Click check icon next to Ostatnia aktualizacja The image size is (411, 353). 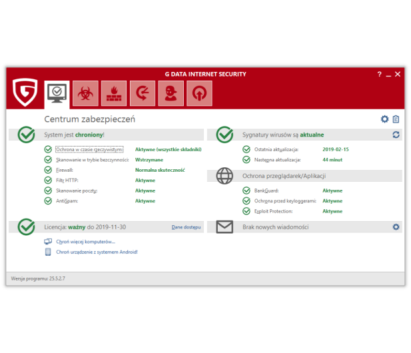(x=246, y=149)
